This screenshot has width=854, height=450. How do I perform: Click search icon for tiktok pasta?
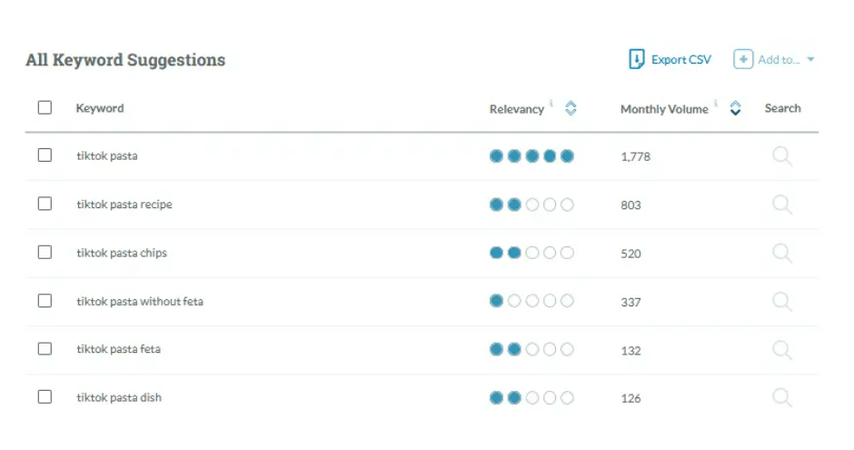click(x=781, y=156)
